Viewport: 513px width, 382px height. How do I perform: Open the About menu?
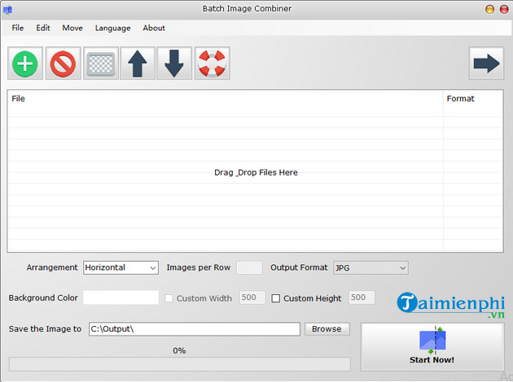(x=154, y=28)
